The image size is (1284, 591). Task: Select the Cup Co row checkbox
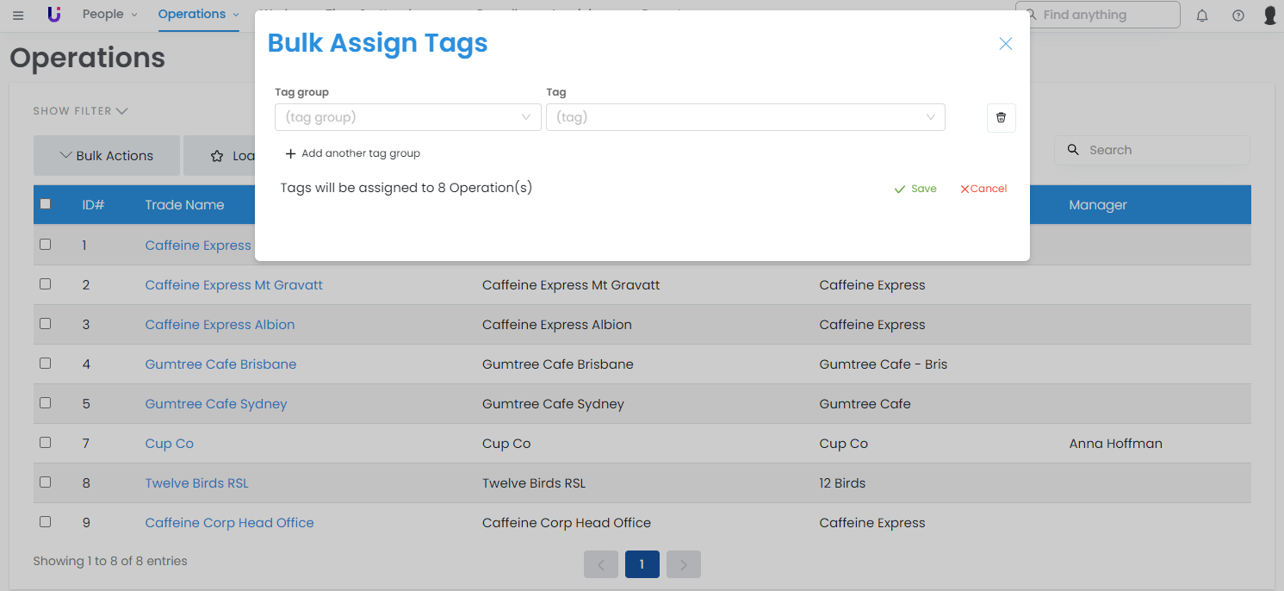tap(46, 443)
